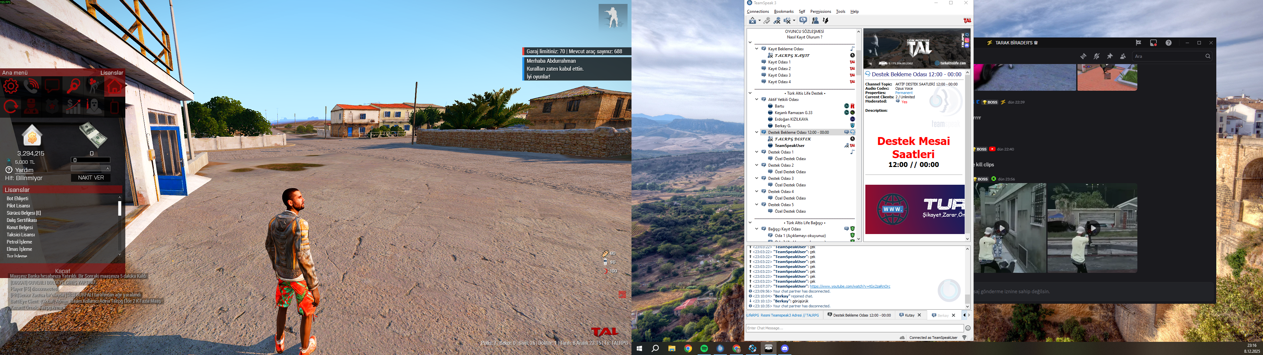Open the emoji picker beside chat input
1263x355 pixels.
(x=968, y=328)
